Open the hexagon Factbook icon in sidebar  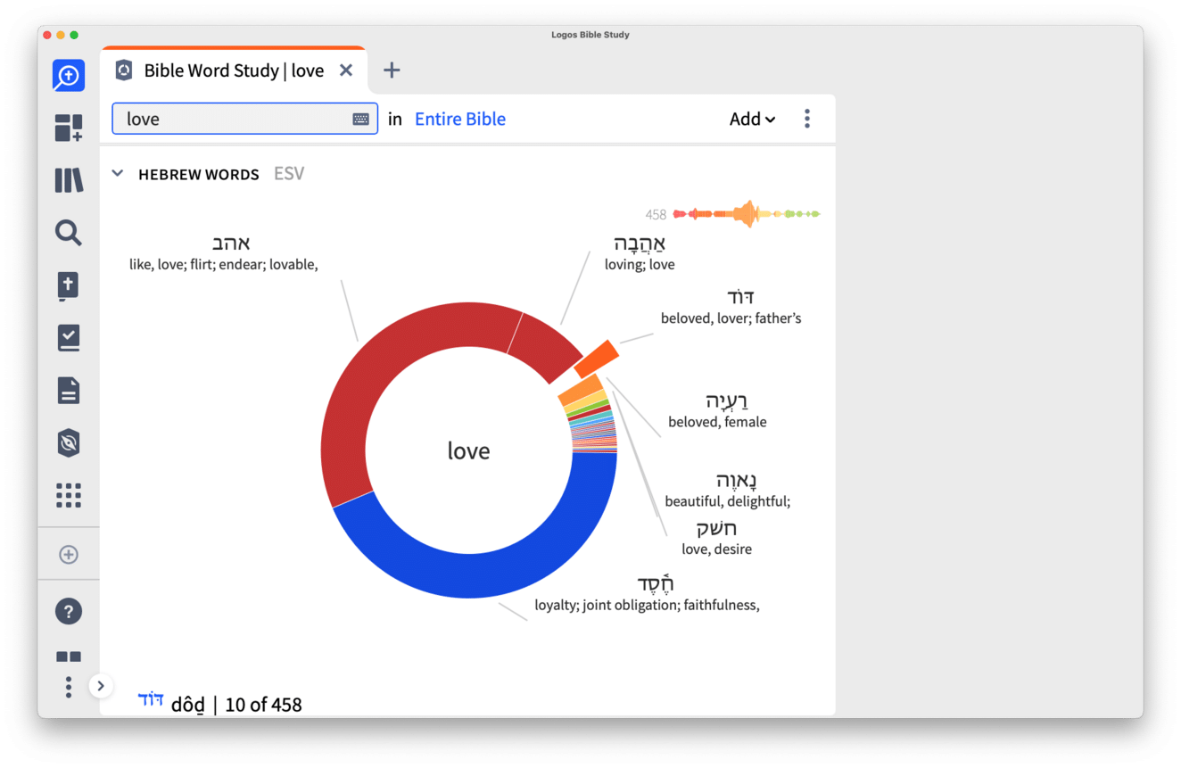[69, 443]
